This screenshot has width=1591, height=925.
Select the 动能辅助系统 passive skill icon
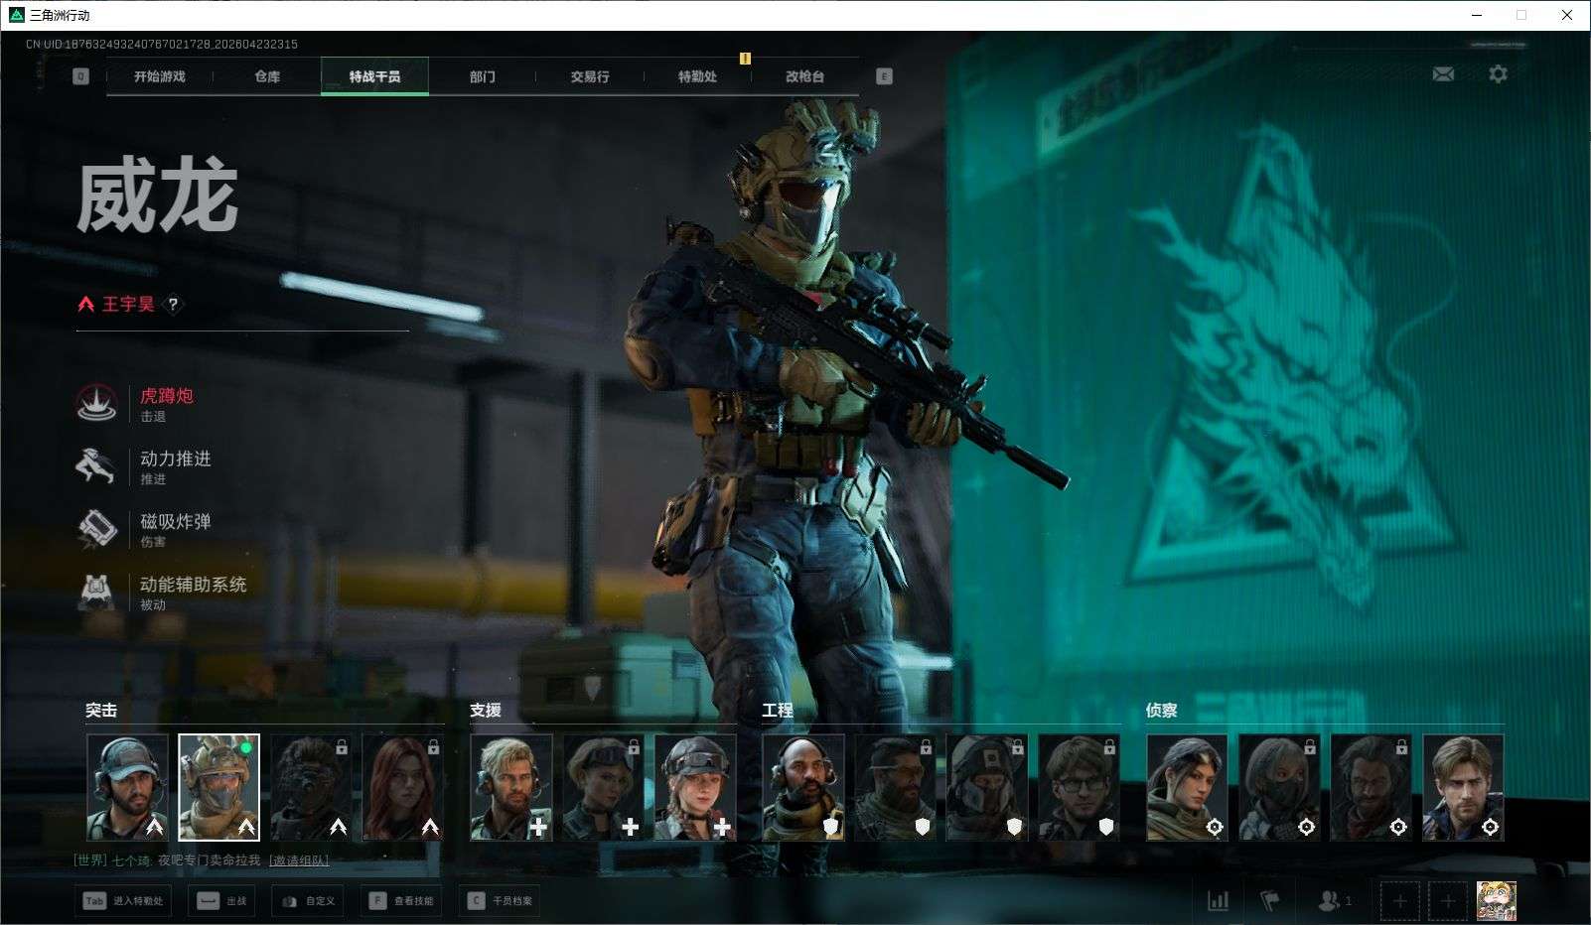(x=96, y=592)
